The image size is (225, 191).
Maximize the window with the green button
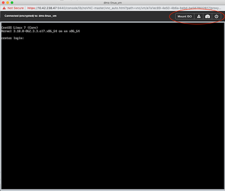(x=12, y=3)
